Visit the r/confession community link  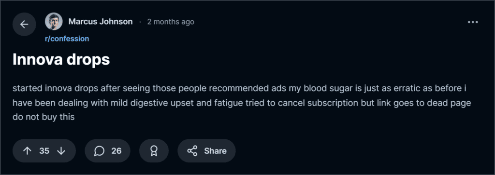pos(67,39)
